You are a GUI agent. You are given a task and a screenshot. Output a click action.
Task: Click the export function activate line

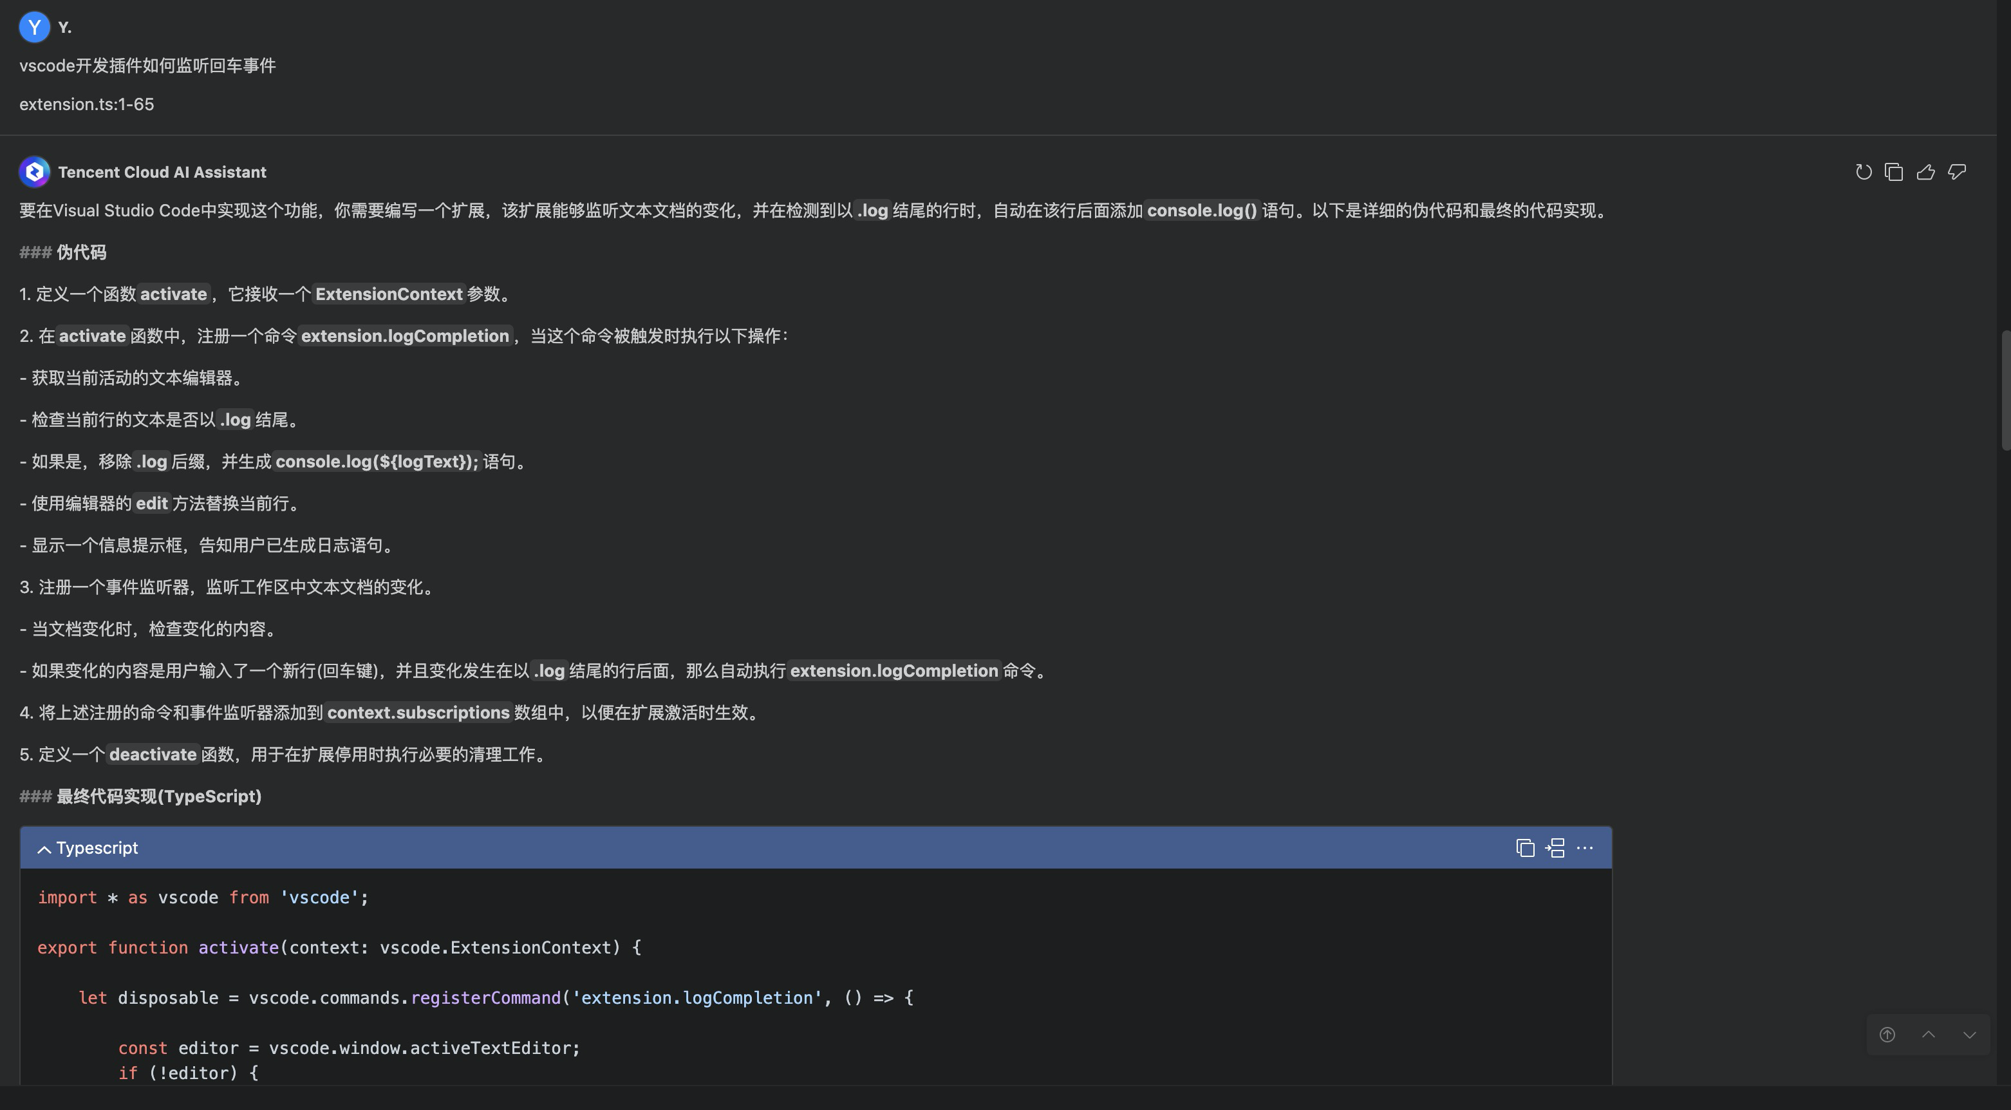pos(340,948)
